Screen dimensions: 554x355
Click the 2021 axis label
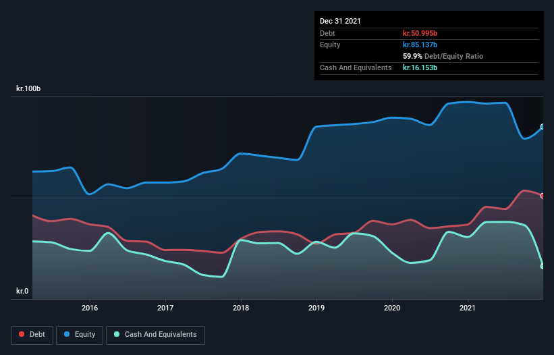(468, 308)
